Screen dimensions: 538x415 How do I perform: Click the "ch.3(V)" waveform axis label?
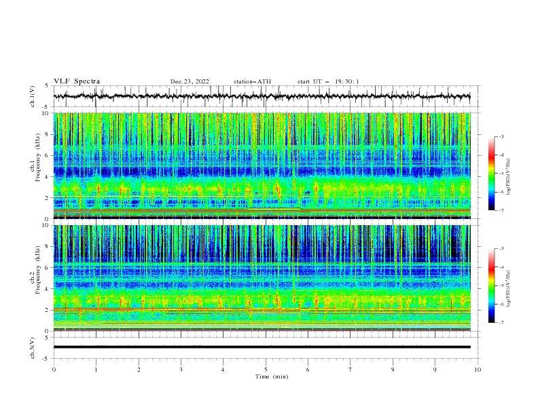click(33, 348)
